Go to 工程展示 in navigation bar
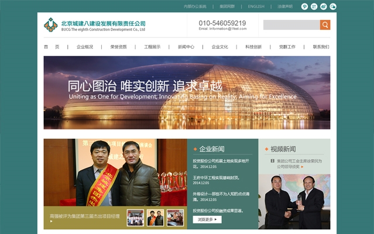Screen dimensions: 374x234 tap(152, 47)
